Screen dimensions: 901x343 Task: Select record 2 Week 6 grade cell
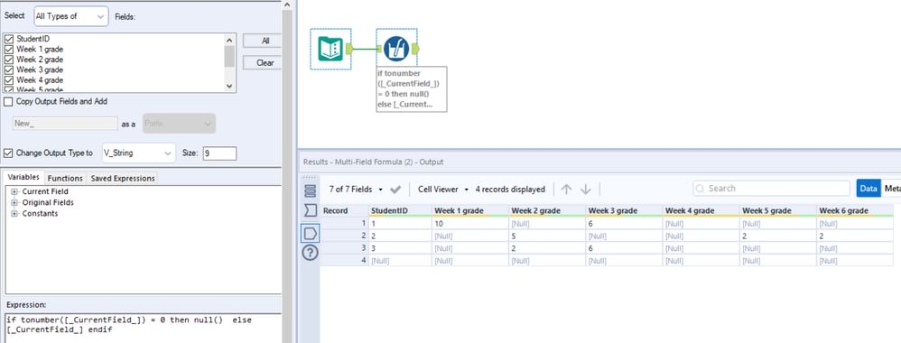coord(856,236)
